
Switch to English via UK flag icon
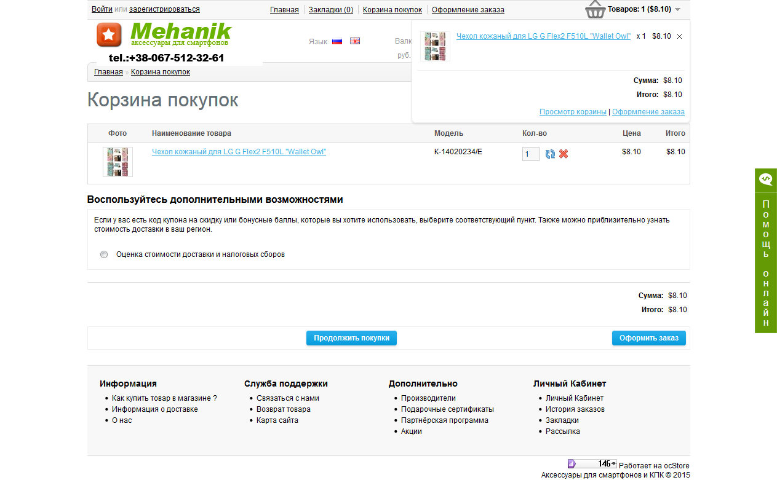(x=355, y=41)
